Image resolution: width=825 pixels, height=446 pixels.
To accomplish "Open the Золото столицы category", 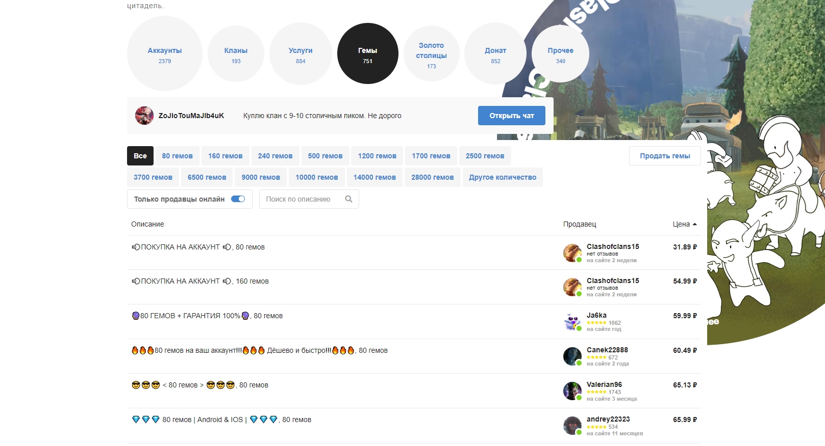I will click(431, 53).
